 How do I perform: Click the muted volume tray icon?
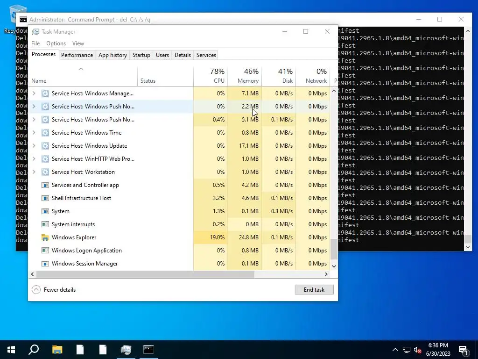pyautogui.click(x=418, y=350)
